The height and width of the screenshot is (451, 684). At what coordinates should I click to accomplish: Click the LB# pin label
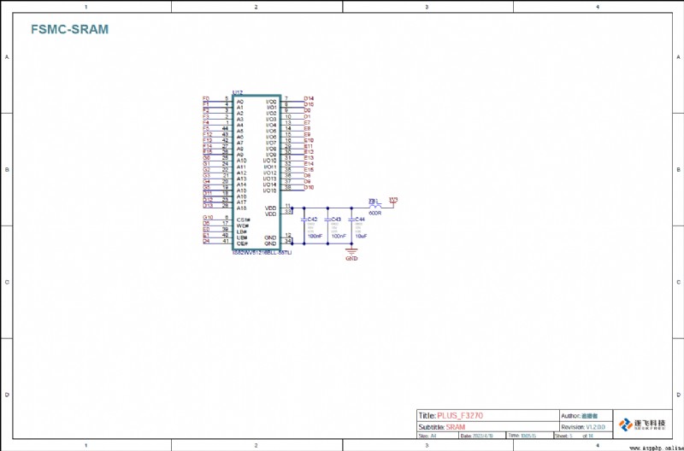point(242,231)
